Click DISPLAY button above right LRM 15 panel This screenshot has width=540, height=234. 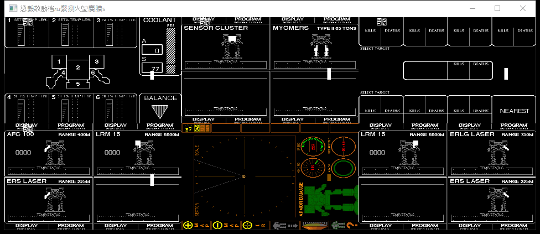click(x=381, y=126)
